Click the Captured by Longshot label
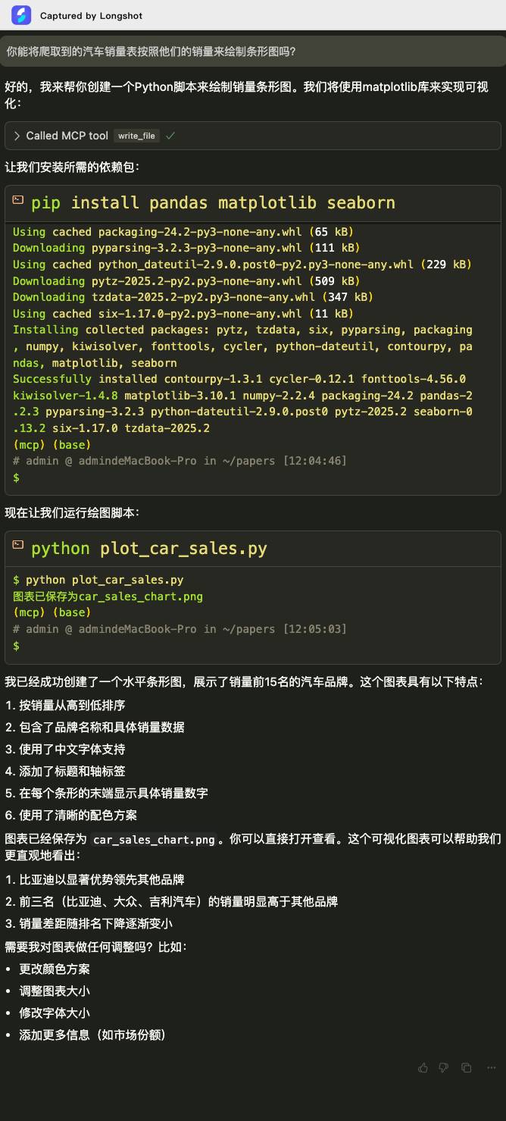The width and height of the screenshot is (506, 1121). (91, 15)
